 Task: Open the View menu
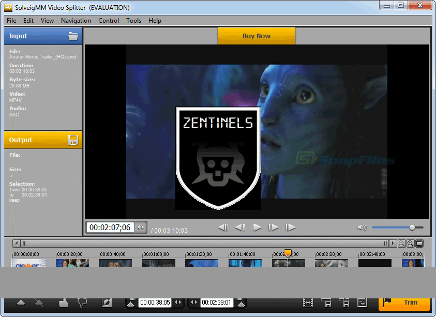[47, 21]
